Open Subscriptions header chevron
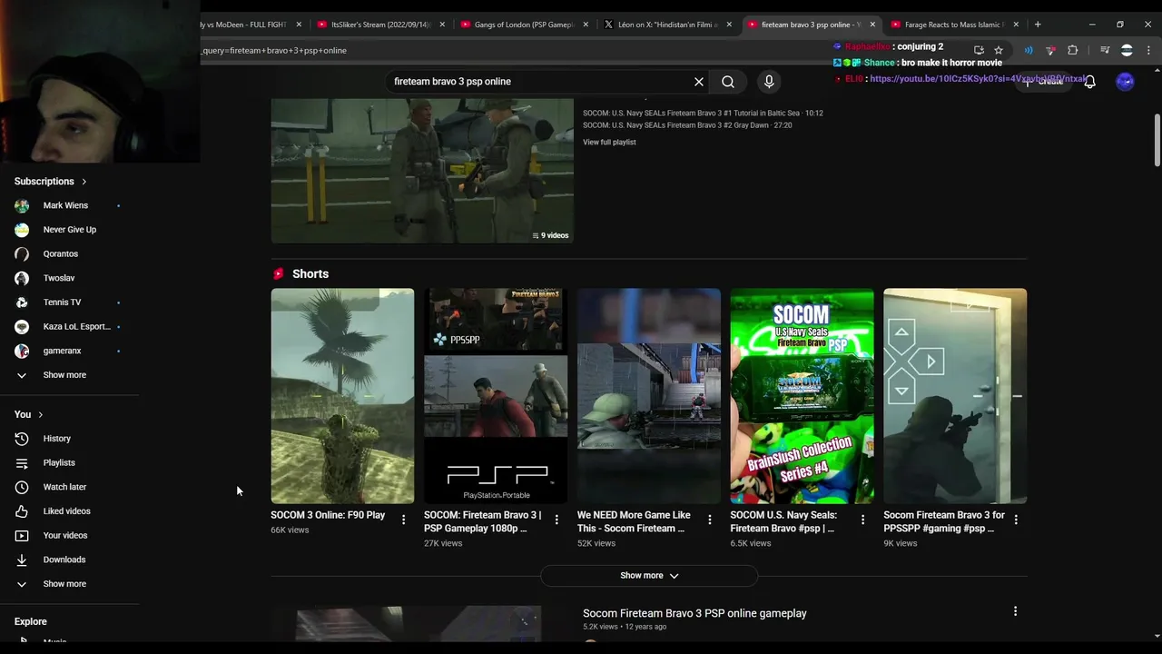 pyautogui.click(x=84, y=182)
